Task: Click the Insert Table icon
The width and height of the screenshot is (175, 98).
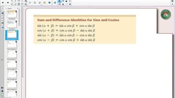Action: click(x=26, y=1)
